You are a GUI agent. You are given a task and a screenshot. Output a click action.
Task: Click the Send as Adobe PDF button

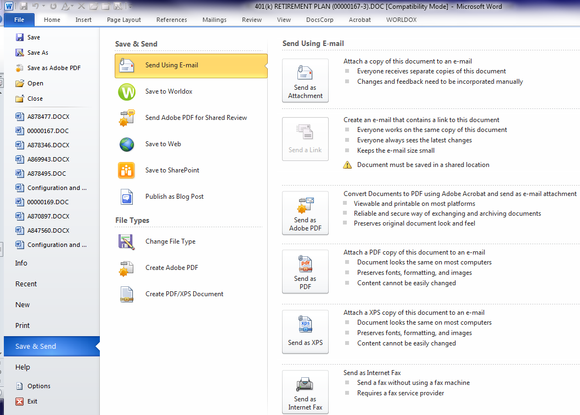point(305,213)
